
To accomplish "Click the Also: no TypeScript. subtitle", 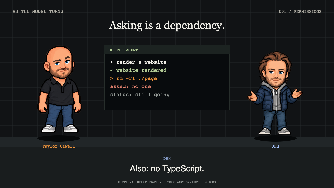I will (167, 168).
